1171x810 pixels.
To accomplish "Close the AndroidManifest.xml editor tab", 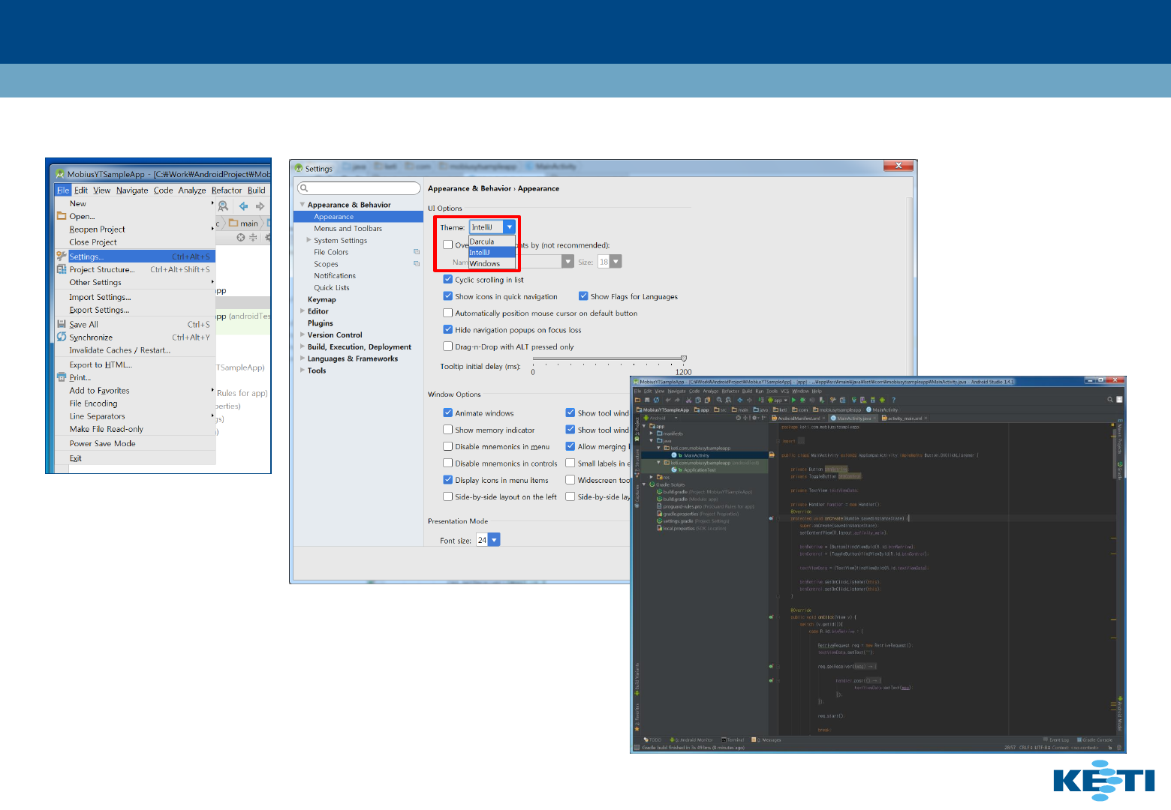I will point(825,418).
